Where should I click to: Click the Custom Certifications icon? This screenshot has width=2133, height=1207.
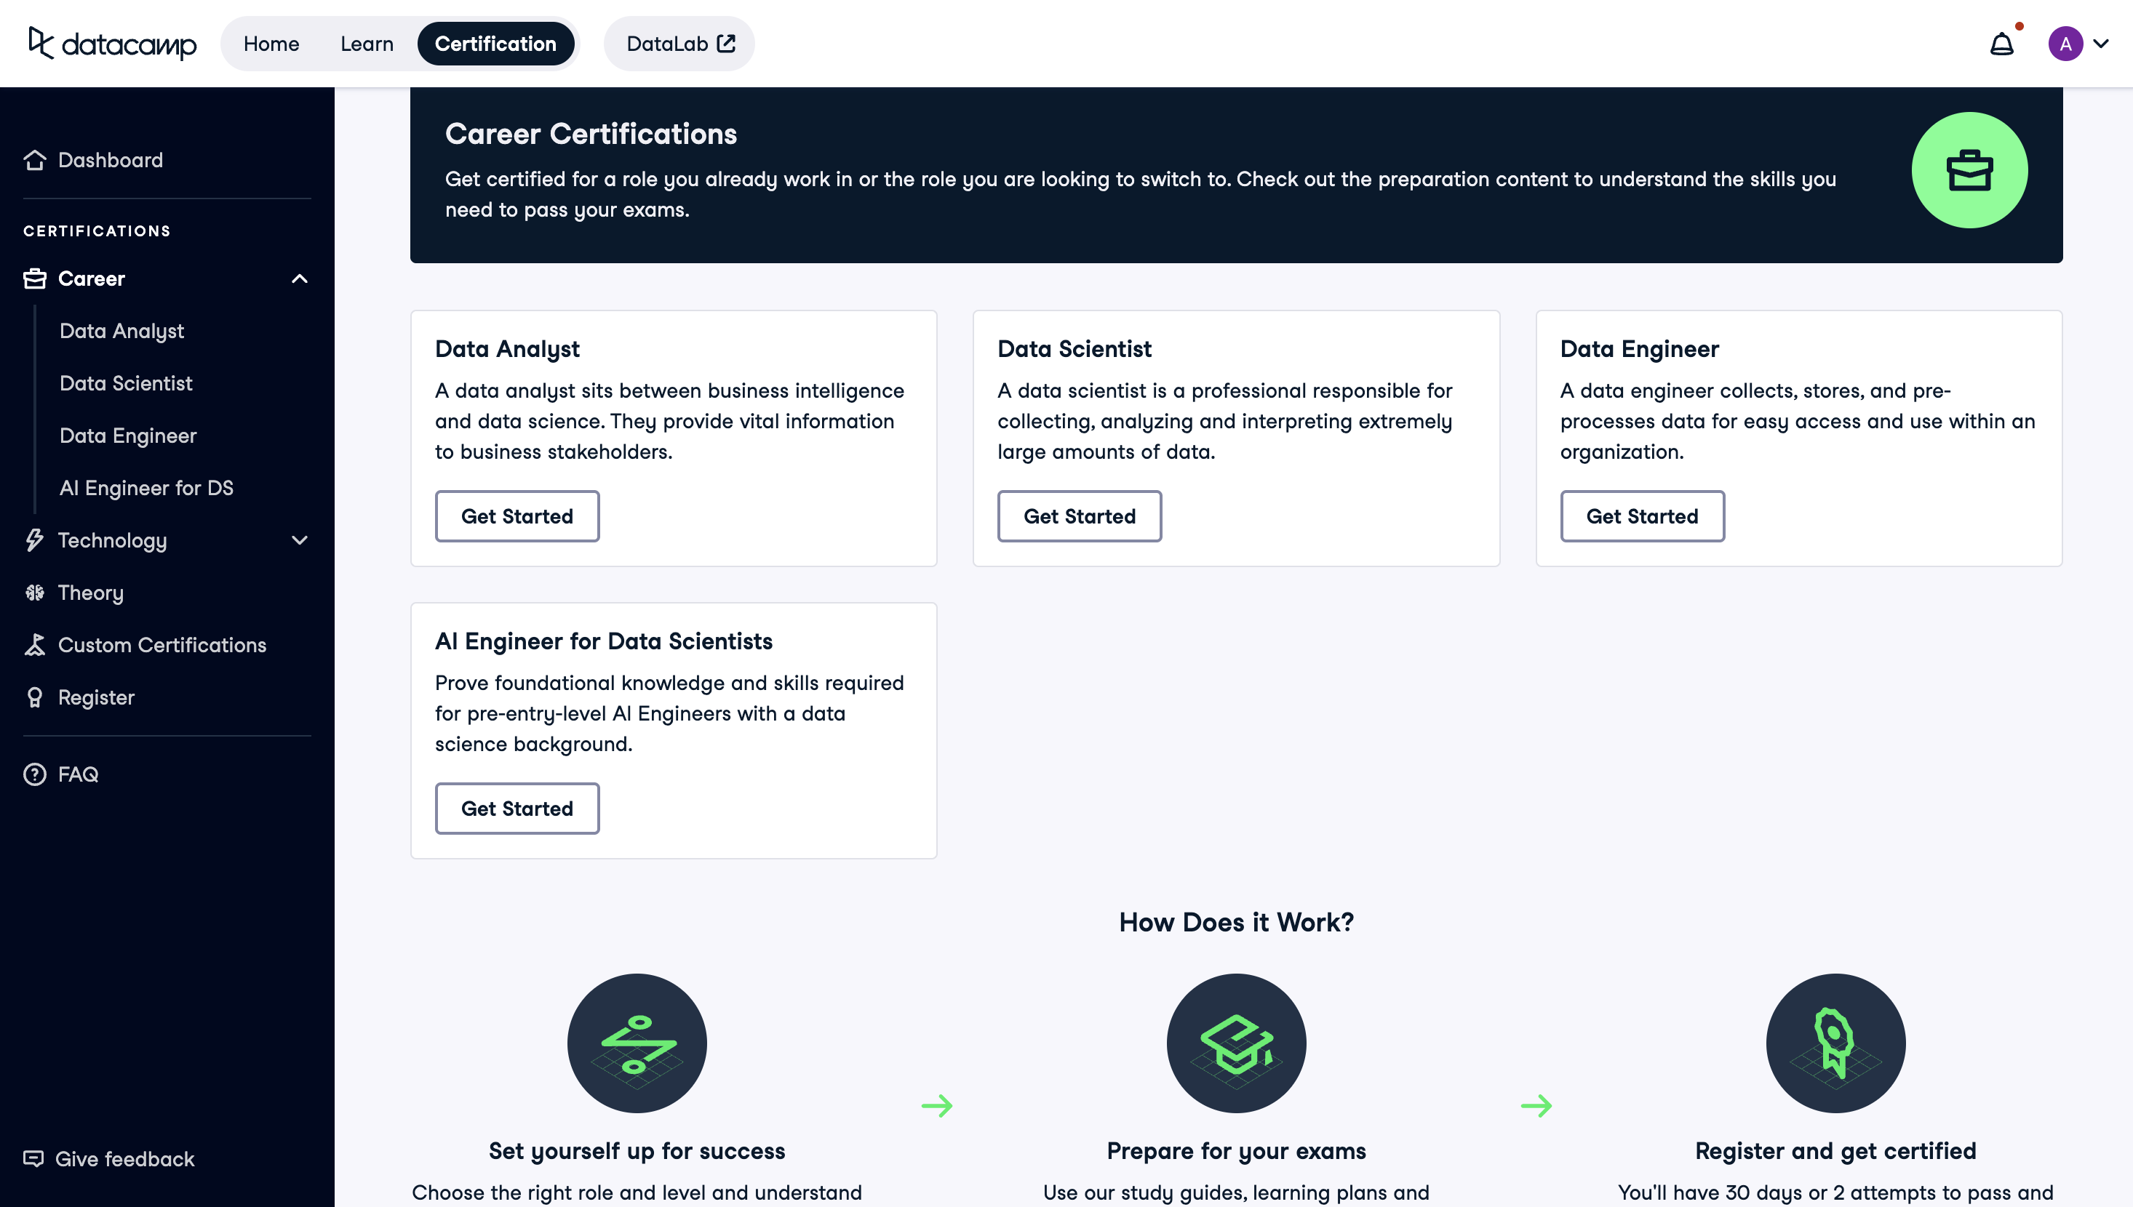pyautogui.click(x=35, y=645)
